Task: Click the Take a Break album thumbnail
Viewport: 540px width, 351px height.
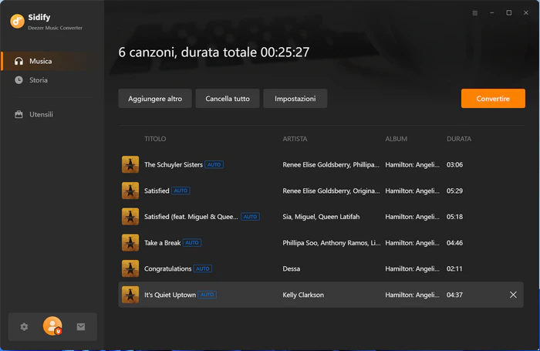Action: point(130,243)
